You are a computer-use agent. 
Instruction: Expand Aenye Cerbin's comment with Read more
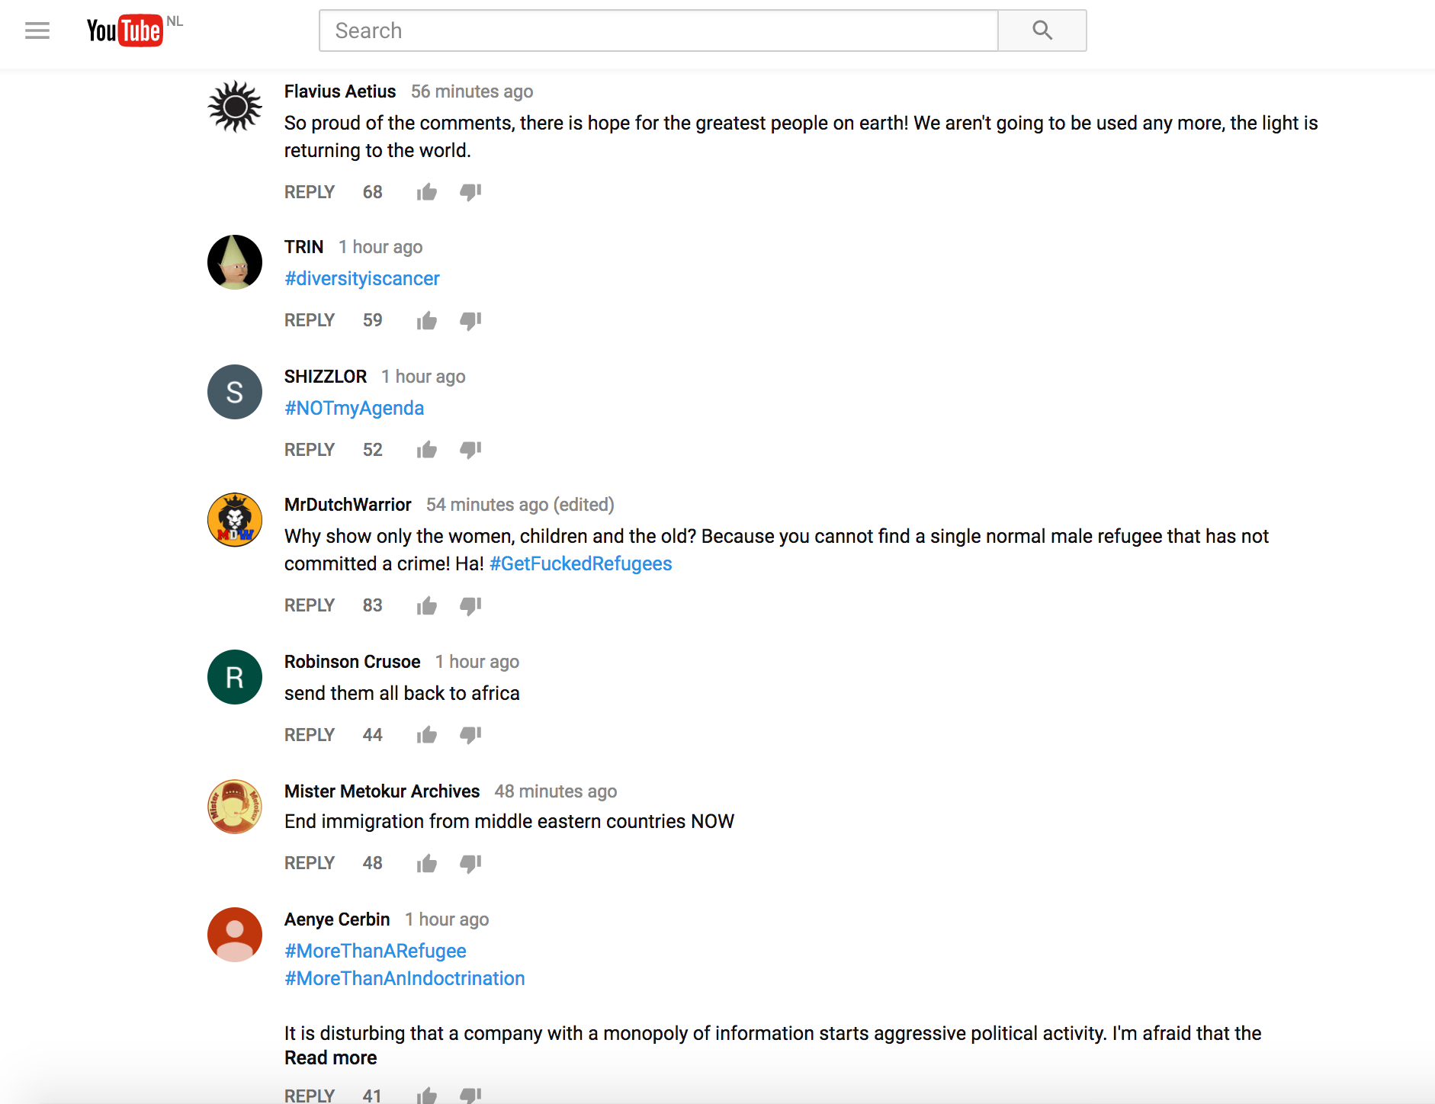tap(330, 1057)
